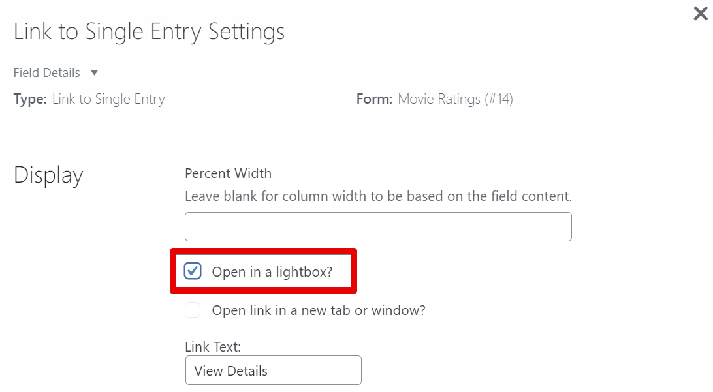Click the 'Open in a lightbox?' label
Viewport: 713px width, 392px height.
272,272
